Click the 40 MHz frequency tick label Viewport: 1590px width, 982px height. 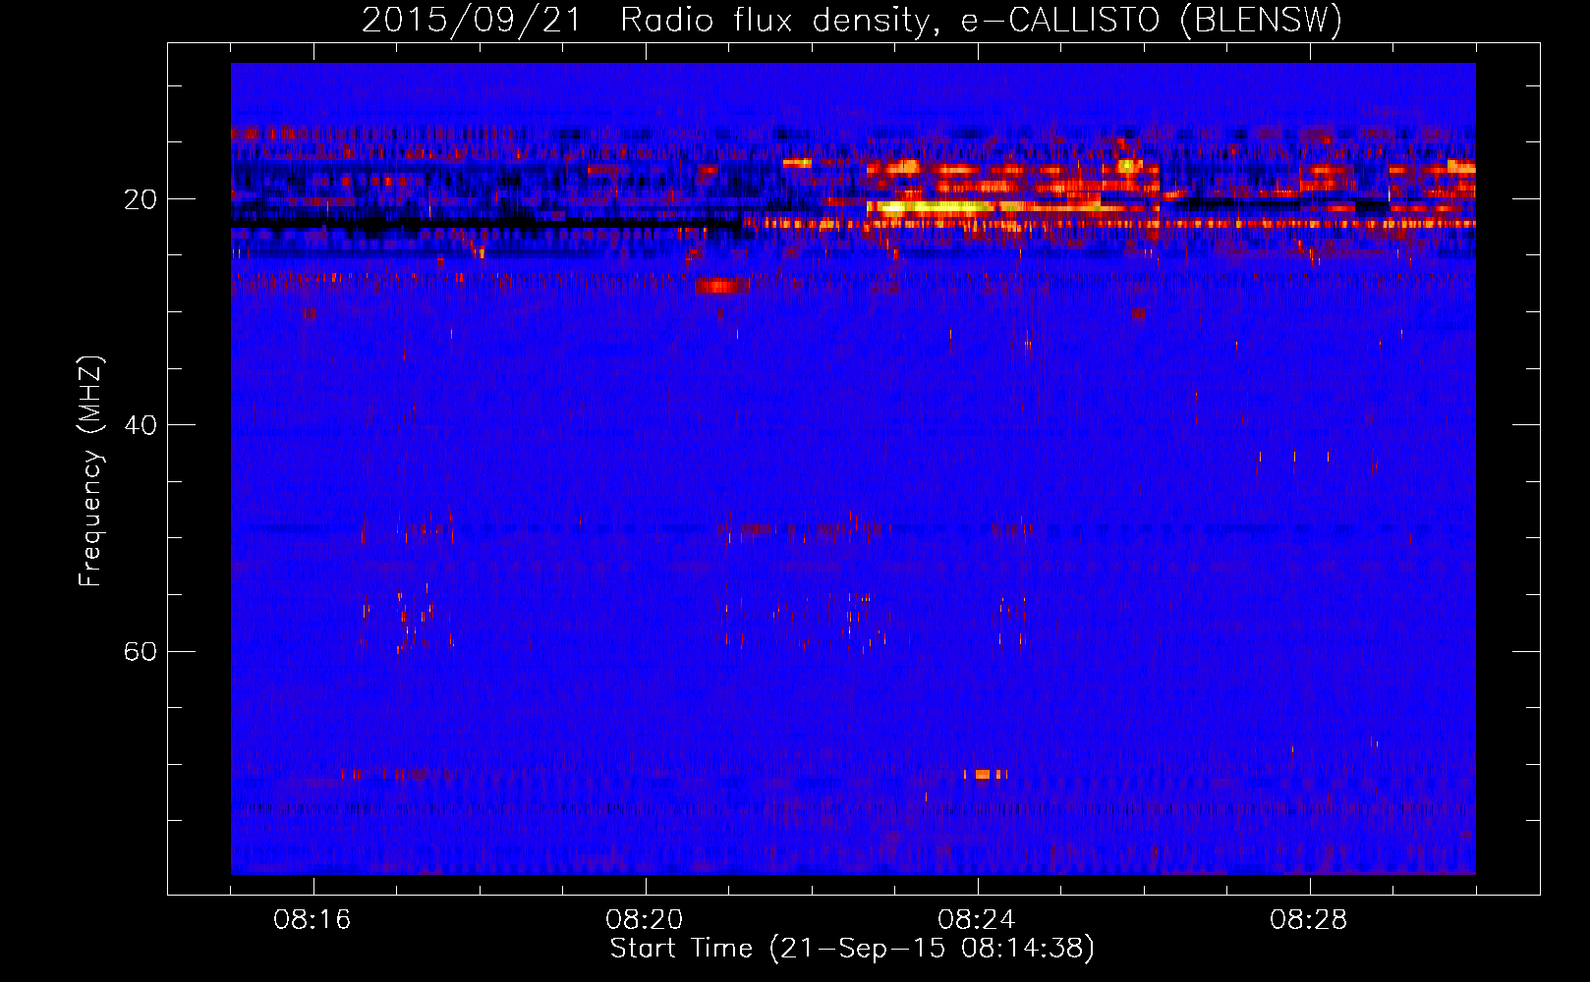tap(140, 426)
